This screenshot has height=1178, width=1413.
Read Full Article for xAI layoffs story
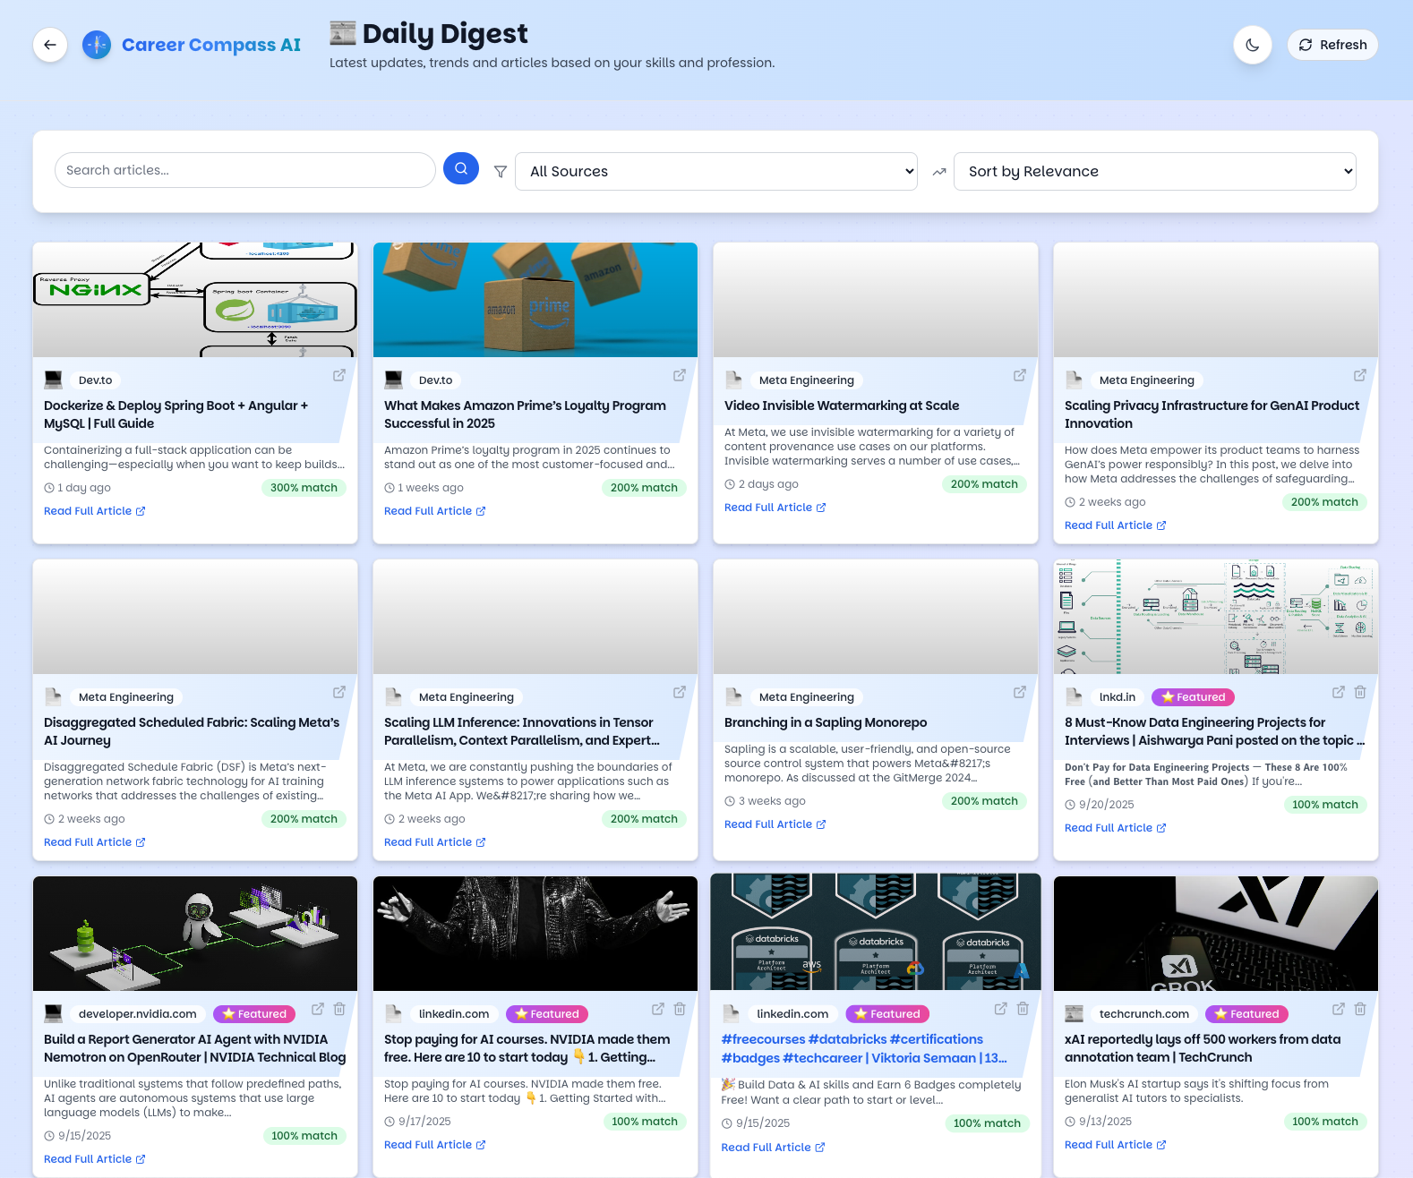(1116, 1145)
